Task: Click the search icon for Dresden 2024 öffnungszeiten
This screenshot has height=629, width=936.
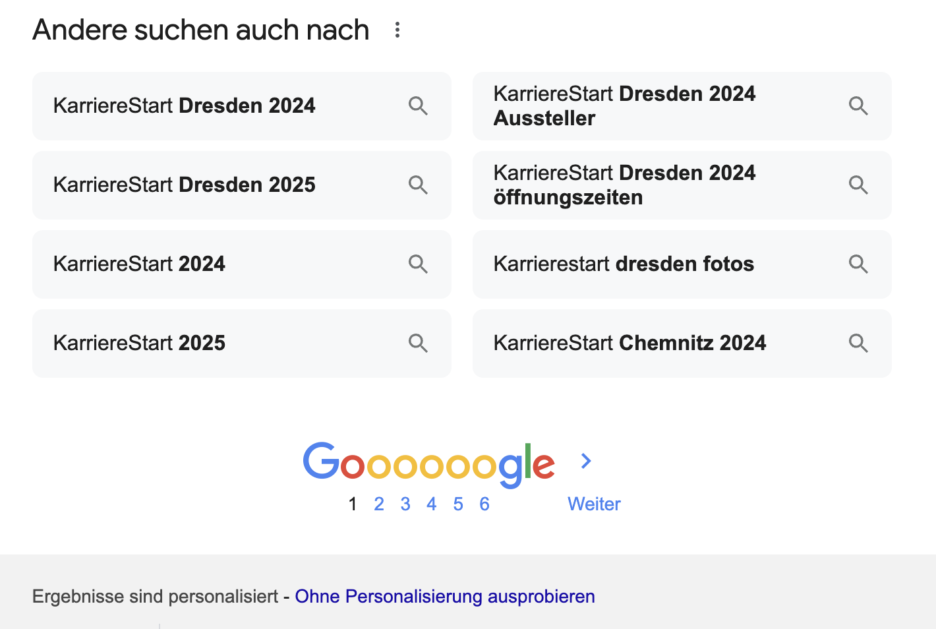Action: click(858, 185)
